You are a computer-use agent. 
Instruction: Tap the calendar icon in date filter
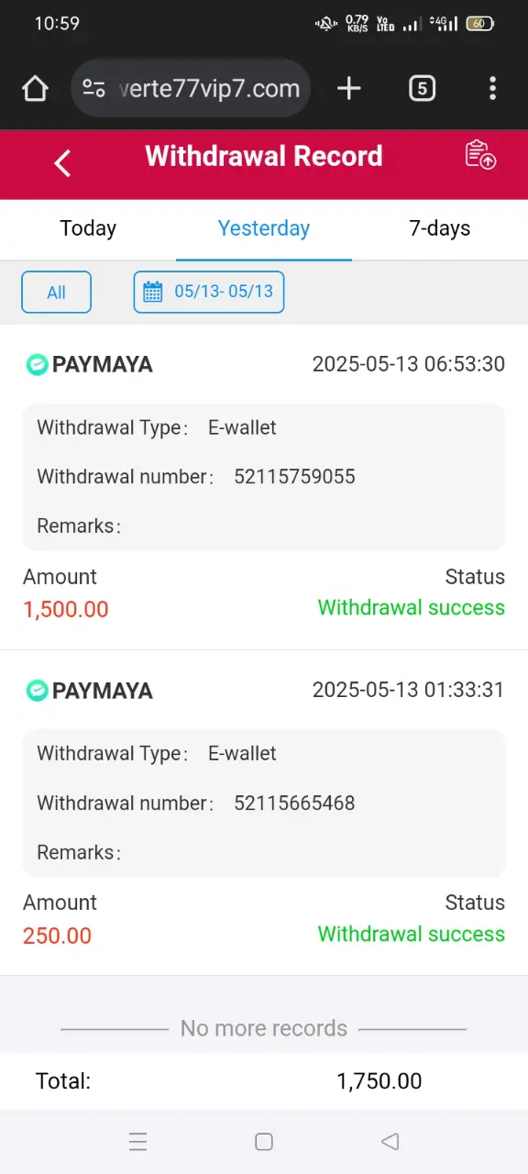(153, 293)
